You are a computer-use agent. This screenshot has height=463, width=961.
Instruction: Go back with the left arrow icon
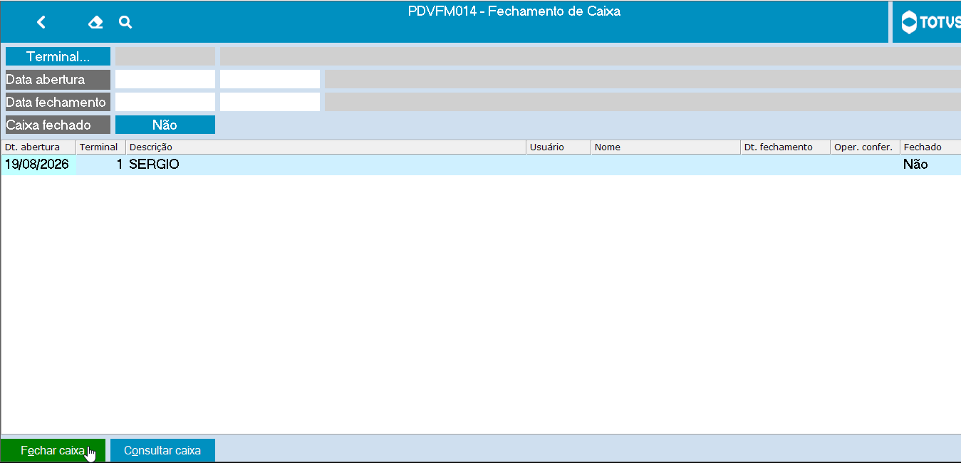click(x=41, y=22)
